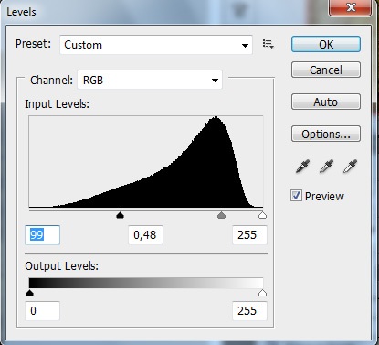This screenshot has height=345, width=379.
Task: Open the Options... dialog button
Action: (326, 134)
